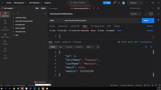Open the user avatar menu

point(124,3)
